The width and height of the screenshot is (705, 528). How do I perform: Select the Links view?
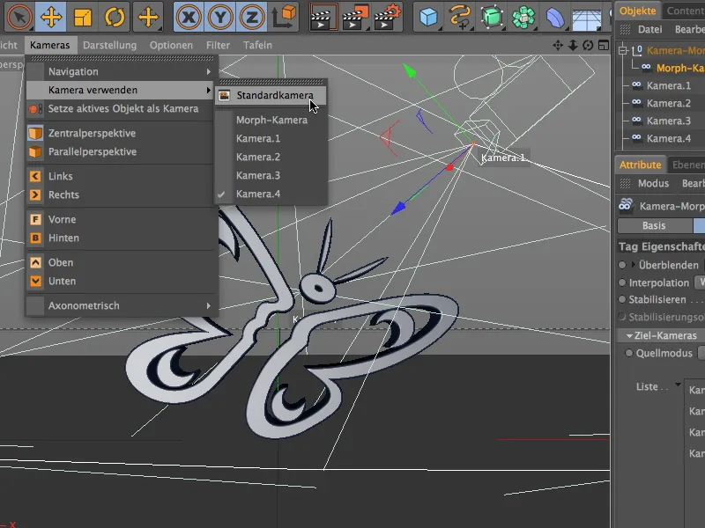[x=122, y=177]
